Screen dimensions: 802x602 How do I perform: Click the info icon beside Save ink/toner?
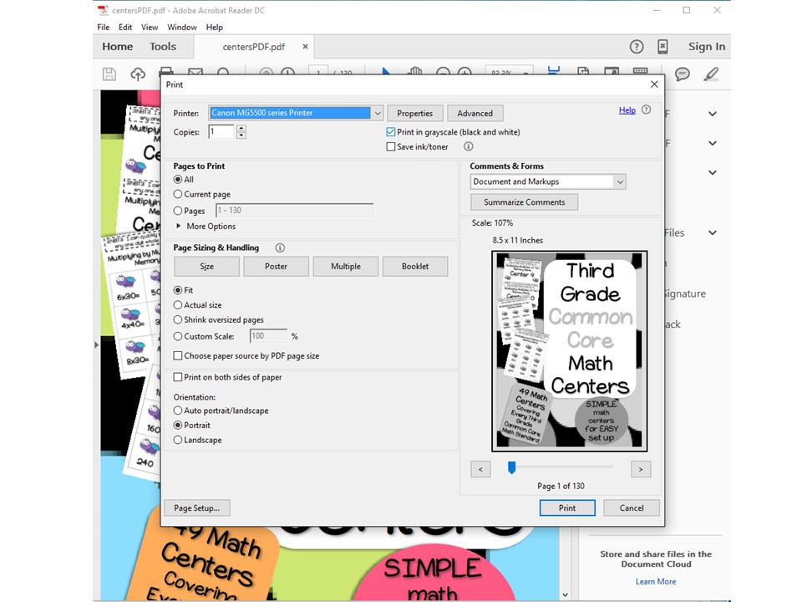[468, 146]
